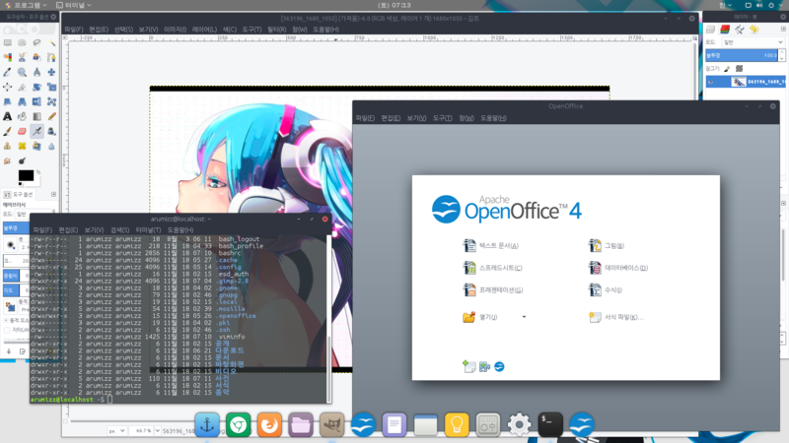Choose the Blend gradient tool
This screenshot has height=443, width=789.
[x=36, y=116]
